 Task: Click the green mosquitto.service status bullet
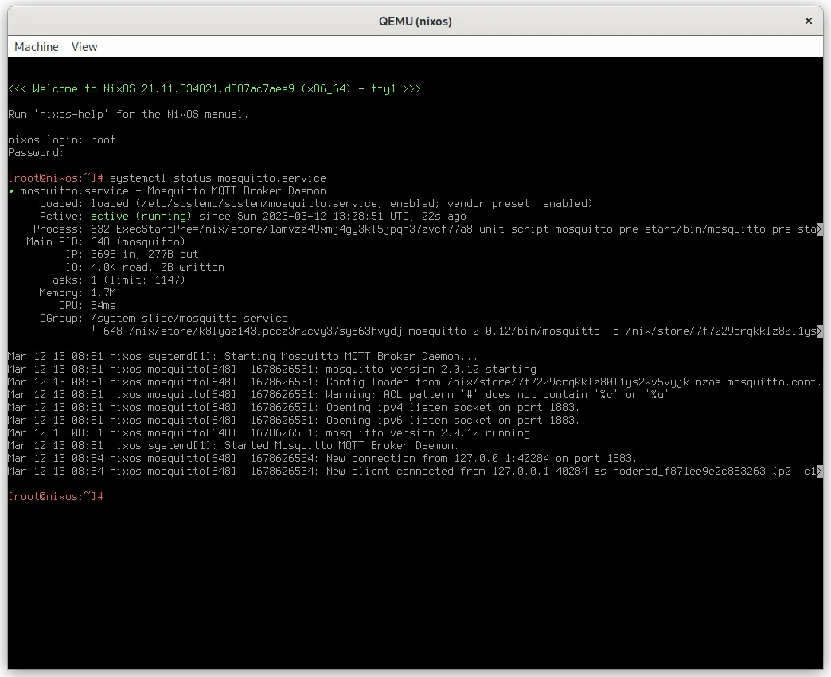(10, 190)
